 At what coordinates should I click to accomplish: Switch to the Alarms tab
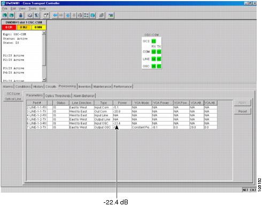pyautogui.click(x=8, y=86)
